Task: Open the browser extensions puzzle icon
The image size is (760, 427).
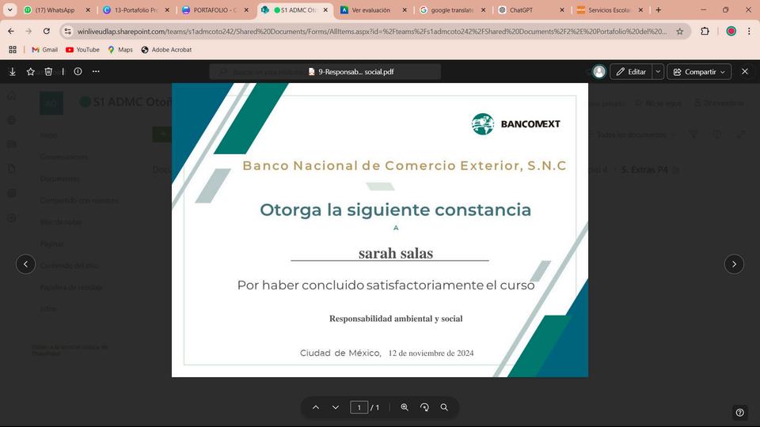Action: point(705,31)
